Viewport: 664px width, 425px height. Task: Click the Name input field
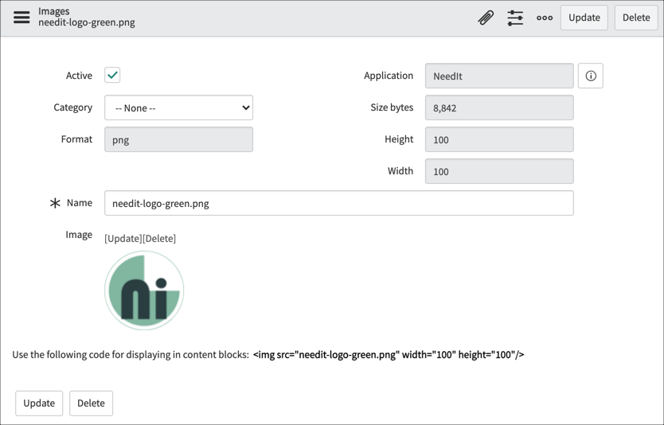pos(339,203)
